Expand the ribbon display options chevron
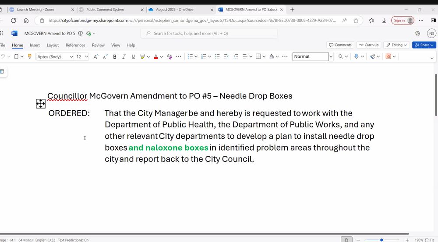This screenshot has height=242, width=438. 432,58
